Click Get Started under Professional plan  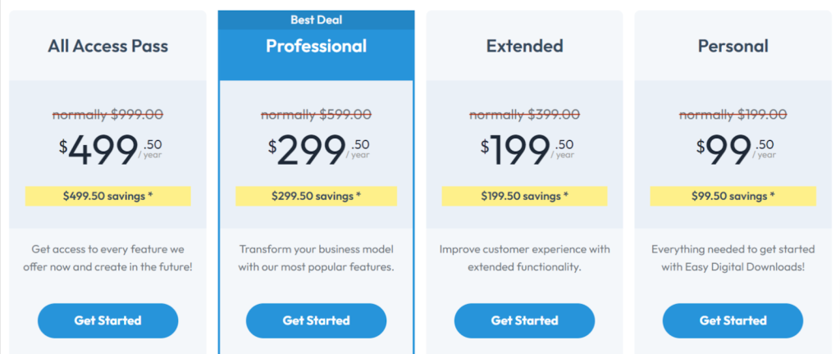point(316,321)
